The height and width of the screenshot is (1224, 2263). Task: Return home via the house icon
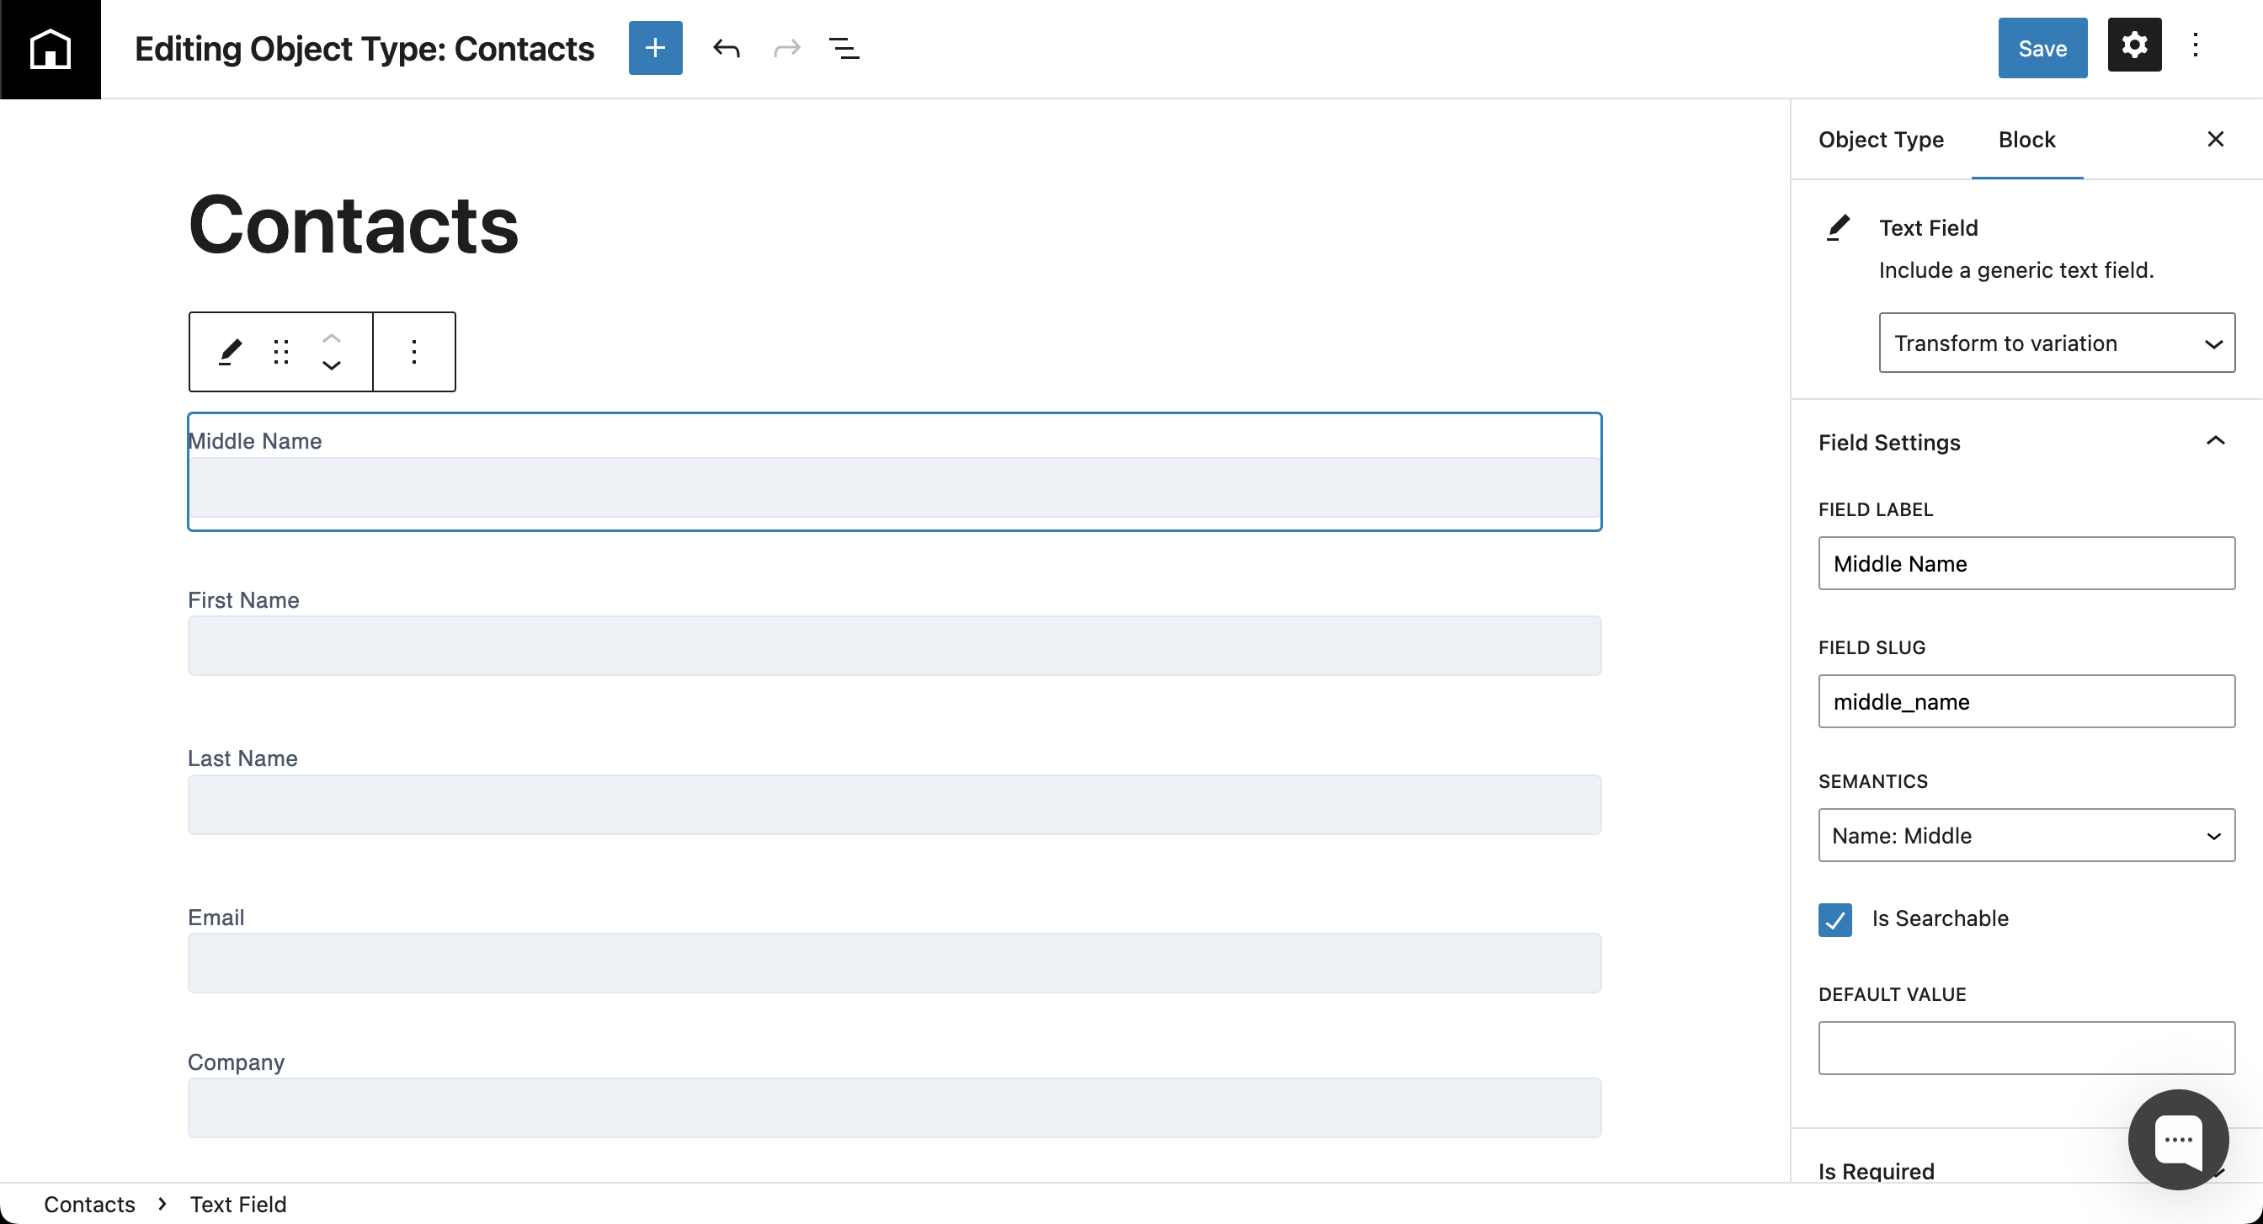[x=50, y=48]
